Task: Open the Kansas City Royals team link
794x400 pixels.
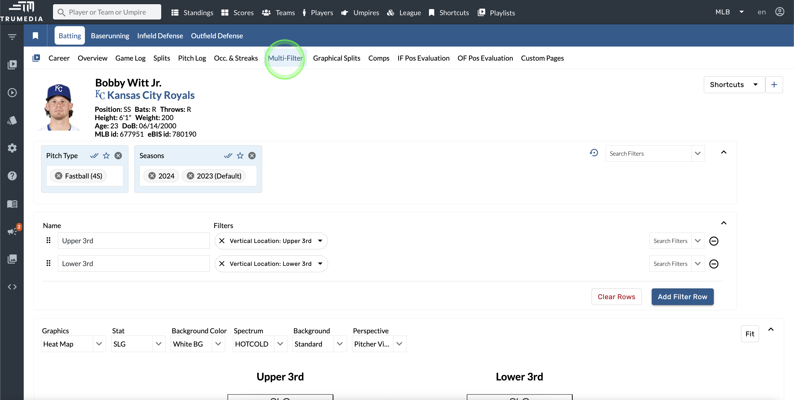Action: pos(151,96)
